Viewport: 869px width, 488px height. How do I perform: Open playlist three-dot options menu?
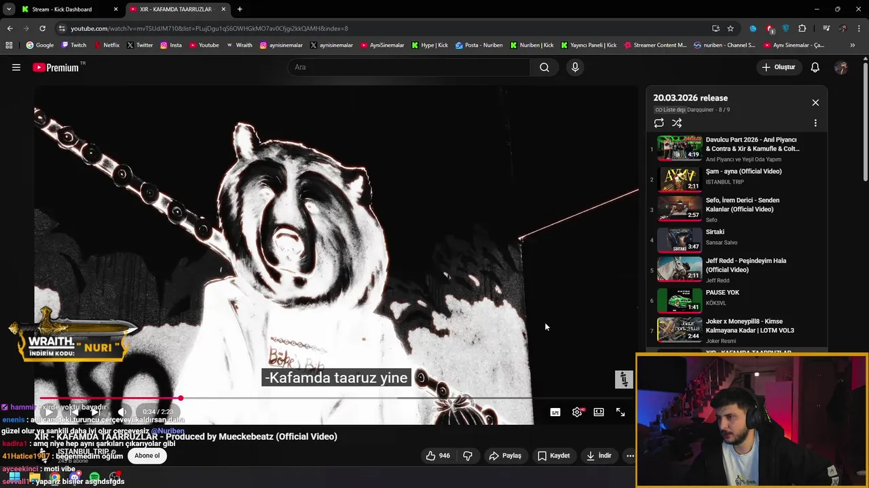coord(815,123)
